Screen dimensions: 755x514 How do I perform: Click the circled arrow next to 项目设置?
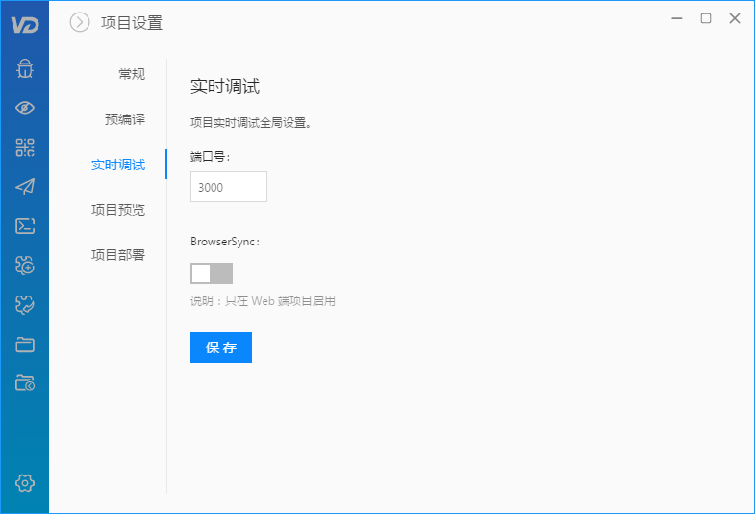point(80,22)
